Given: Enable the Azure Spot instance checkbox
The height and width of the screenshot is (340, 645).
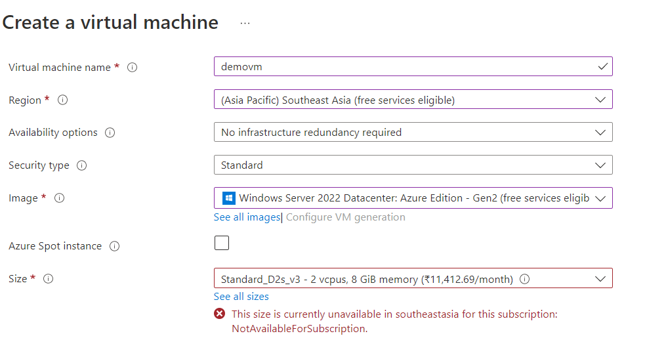Looking at the screenshot, I should pos(222,244).
